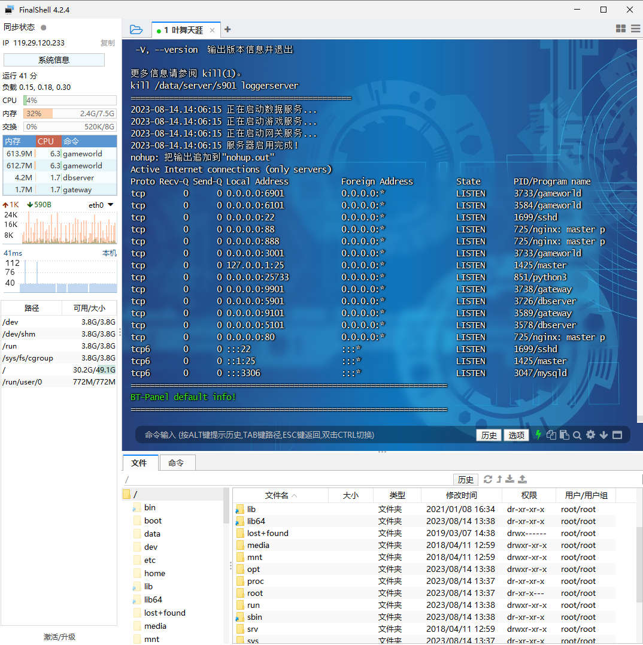Open the connection manager folder icon

pyautogui.click(x=136, y=29)
